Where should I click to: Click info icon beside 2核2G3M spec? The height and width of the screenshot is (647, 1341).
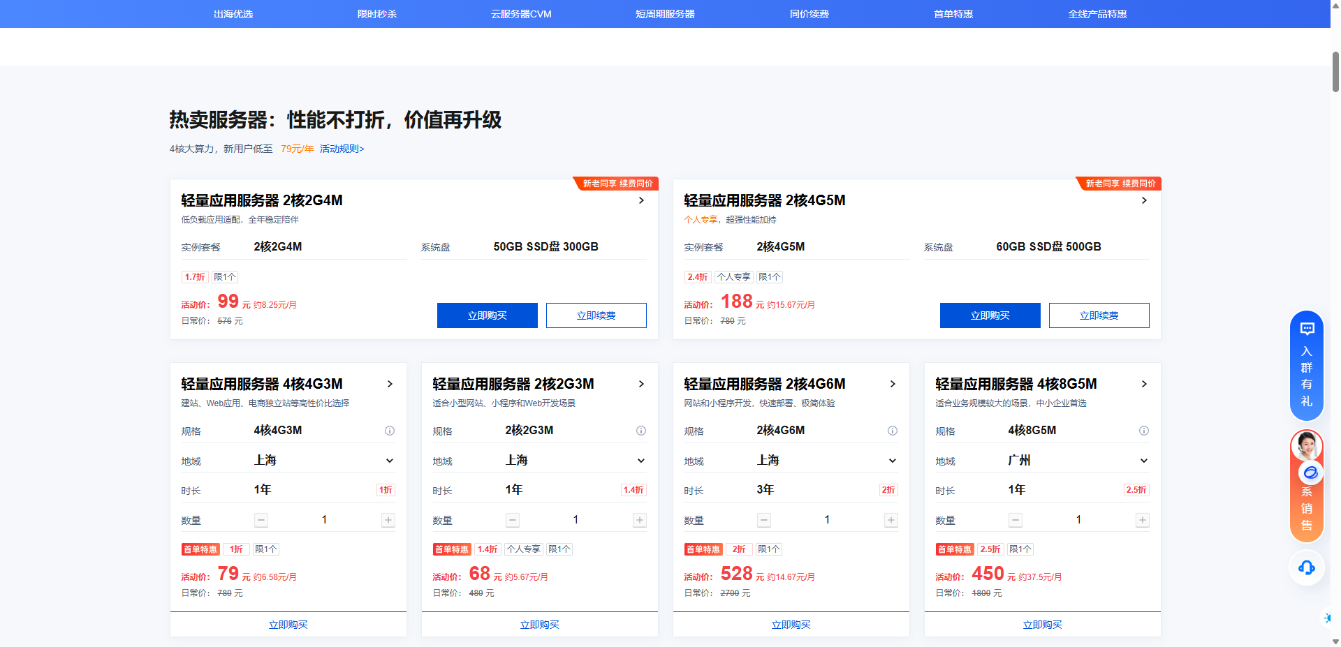641,431
